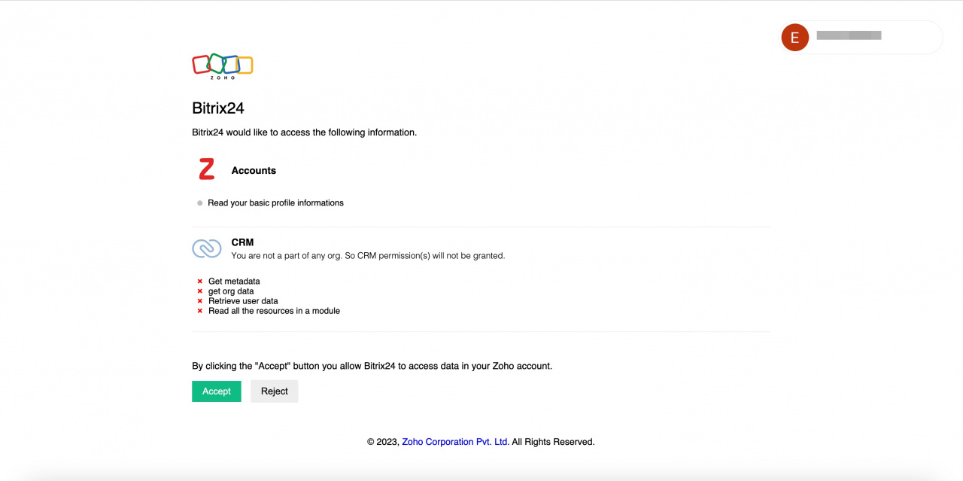Click the red x beside Read all the resources
963x481 pixels.
(x=199, y=310)
